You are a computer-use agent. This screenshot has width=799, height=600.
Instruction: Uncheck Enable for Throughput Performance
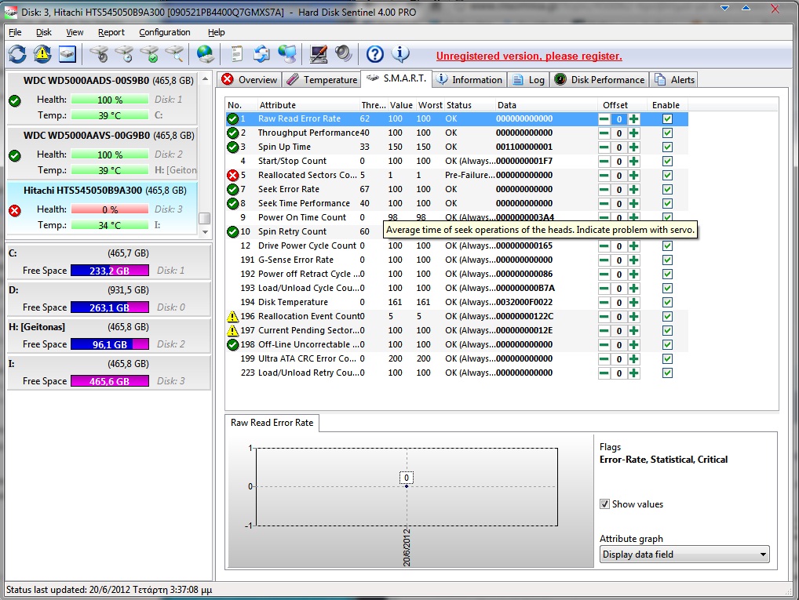point(667,133)
